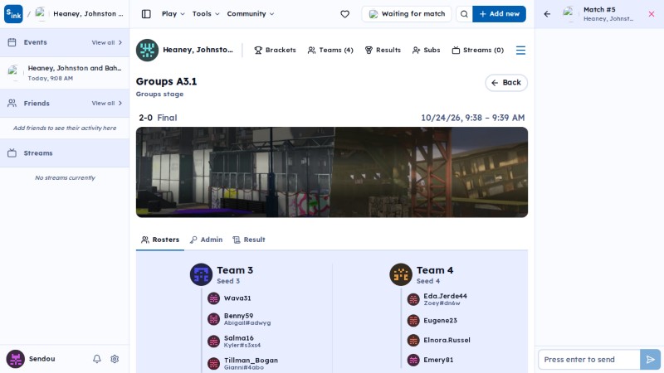Screen dimensions: 664x373
Task: Click the tournament avatar logo
Action: [147, 51]
